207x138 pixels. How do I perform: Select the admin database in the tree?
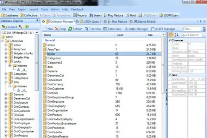coord(10,37)
